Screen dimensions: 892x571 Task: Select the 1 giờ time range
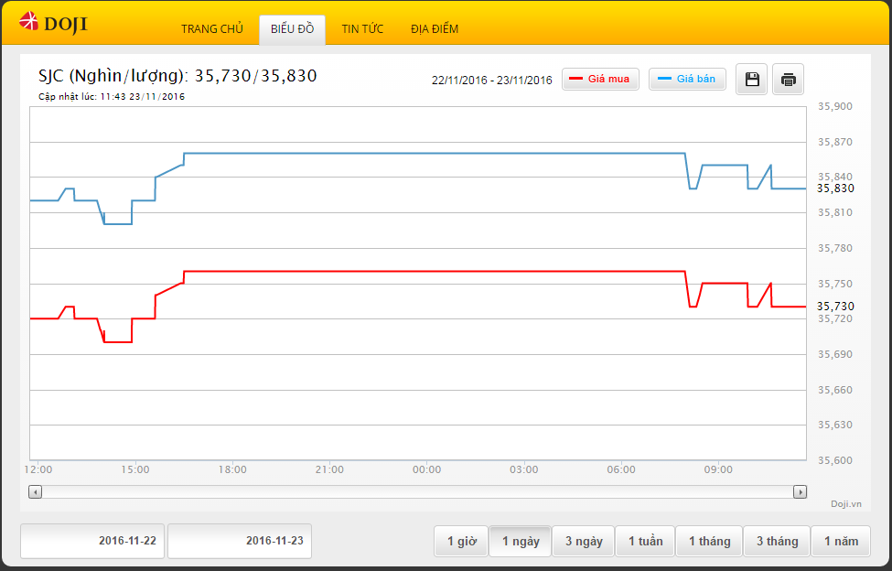pyautogui.click(x=461, y=541)
